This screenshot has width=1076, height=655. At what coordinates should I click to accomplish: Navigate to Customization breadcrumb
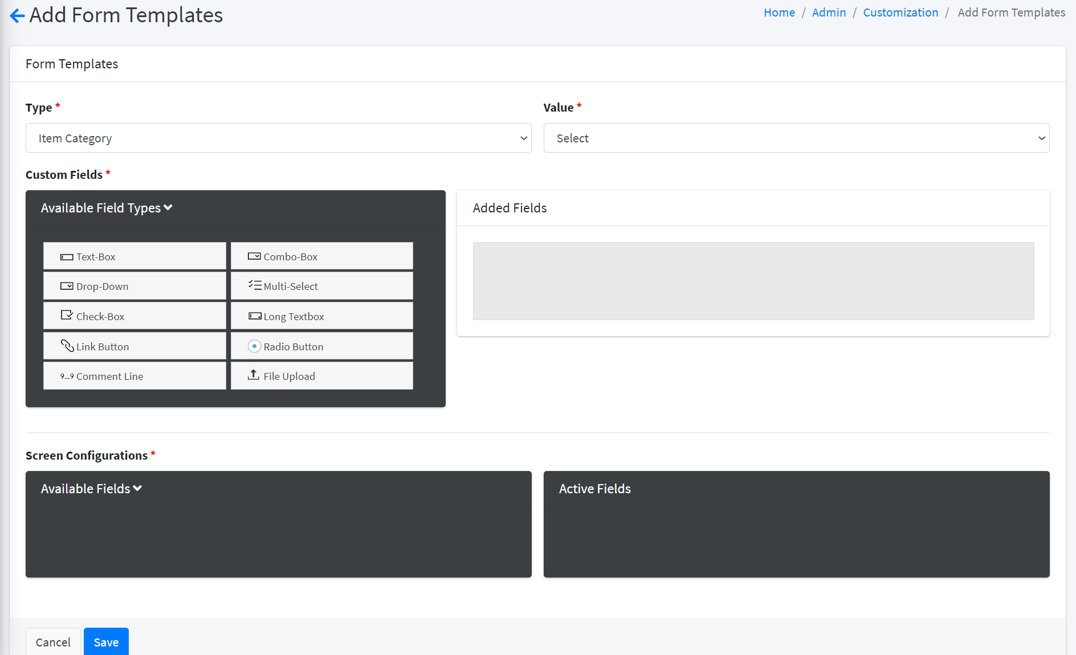click(900, 13)
